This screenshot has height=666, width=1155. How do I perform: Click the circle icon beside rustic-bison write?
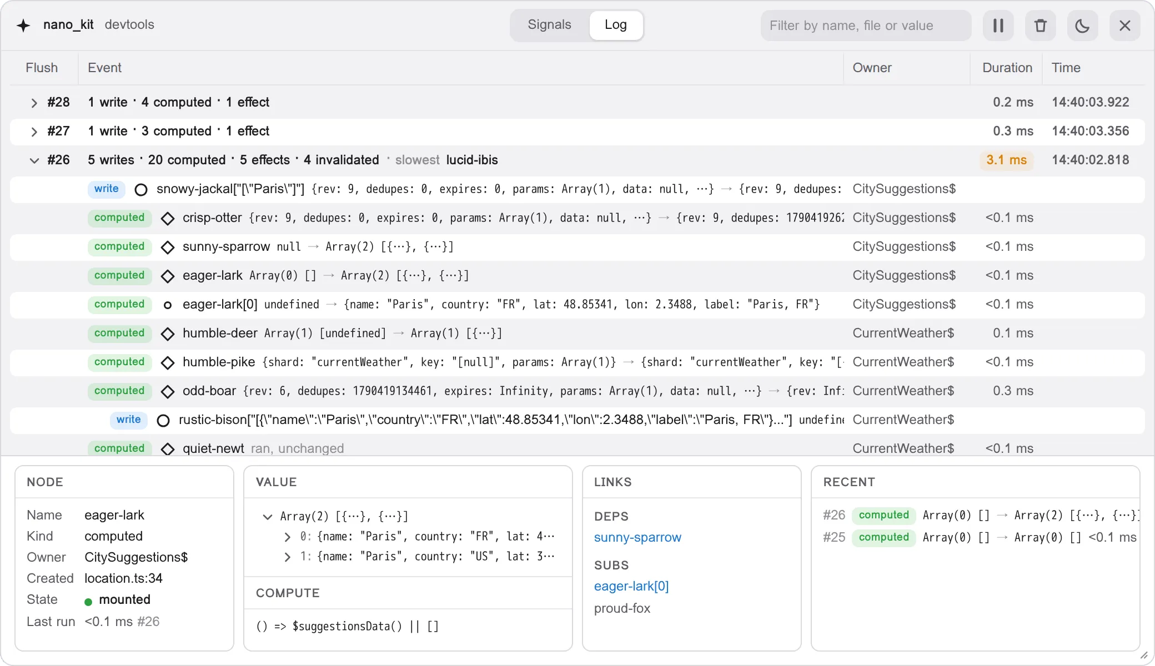point(163,421)
